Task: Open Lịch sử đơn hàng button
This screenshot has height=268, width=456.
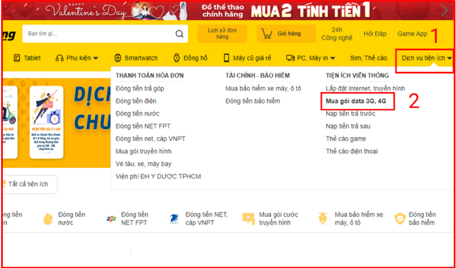Action: pyautogui.click(x=222, y=34)
